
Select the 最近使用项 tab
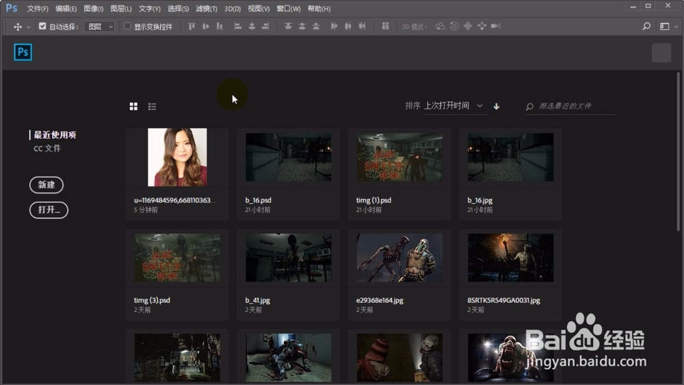coord(55,135)
